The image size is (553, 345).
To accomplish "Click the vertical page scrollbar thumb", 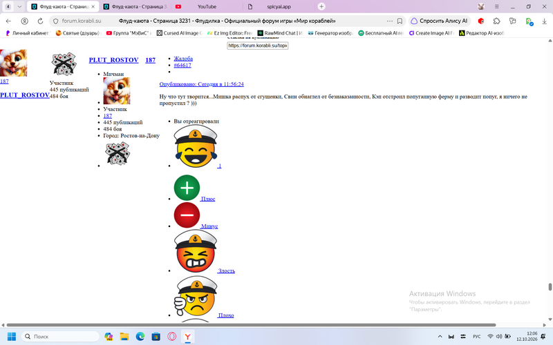I will tap(550, 287).
